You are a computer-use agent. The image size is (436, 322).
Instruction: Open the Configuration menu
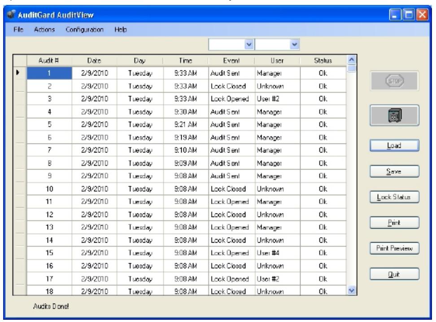84,30
